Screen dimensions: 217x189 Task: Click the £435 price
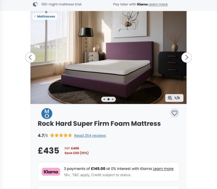[x=48, y=151]
